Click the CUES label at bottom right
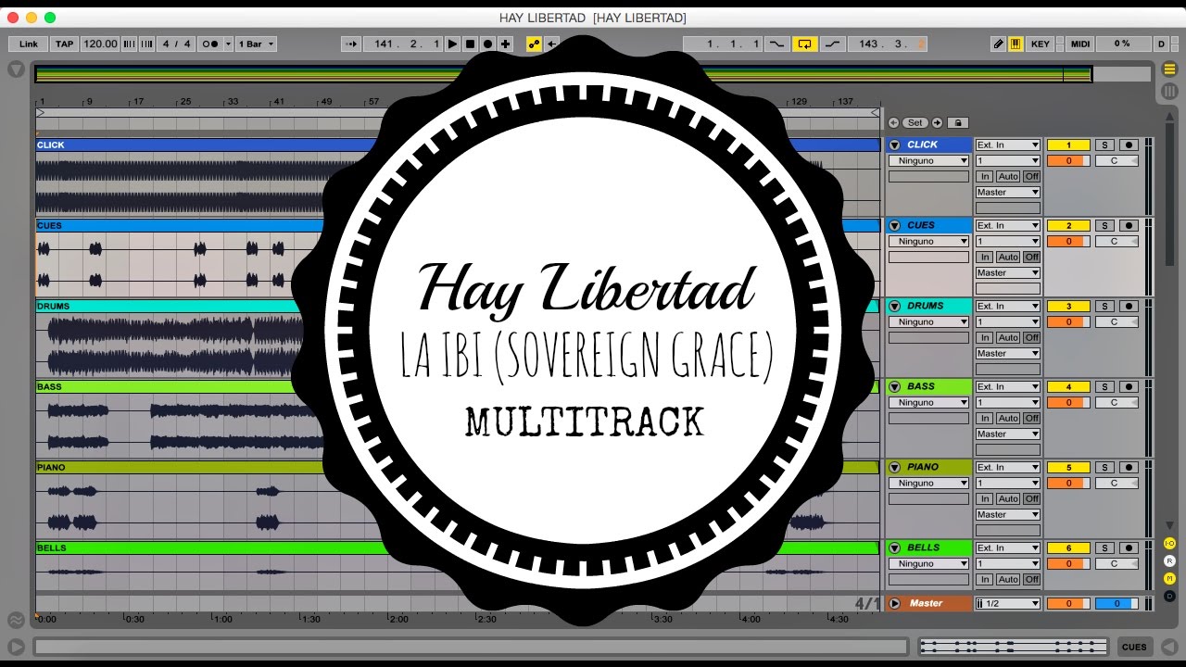Viewport: 1186px width, 667px height. coord(1134,647)
